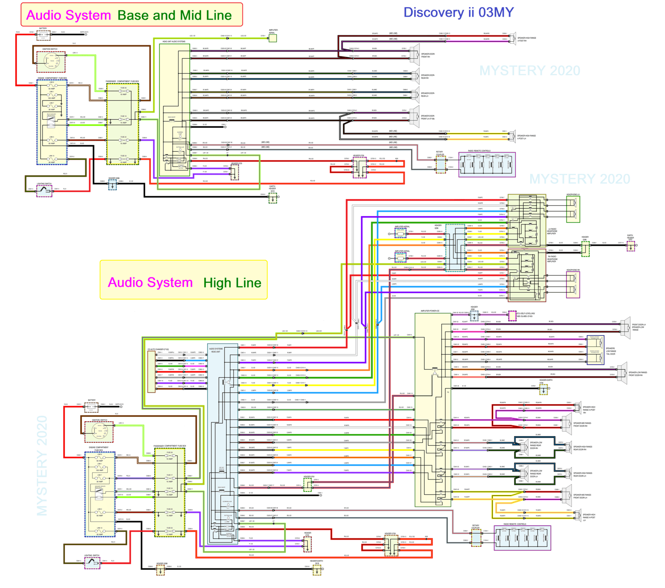Click the Speaker-Mid Range Front Door-LH symbol
This screenshot has height=588, width=665.
(x=567, y=495)
